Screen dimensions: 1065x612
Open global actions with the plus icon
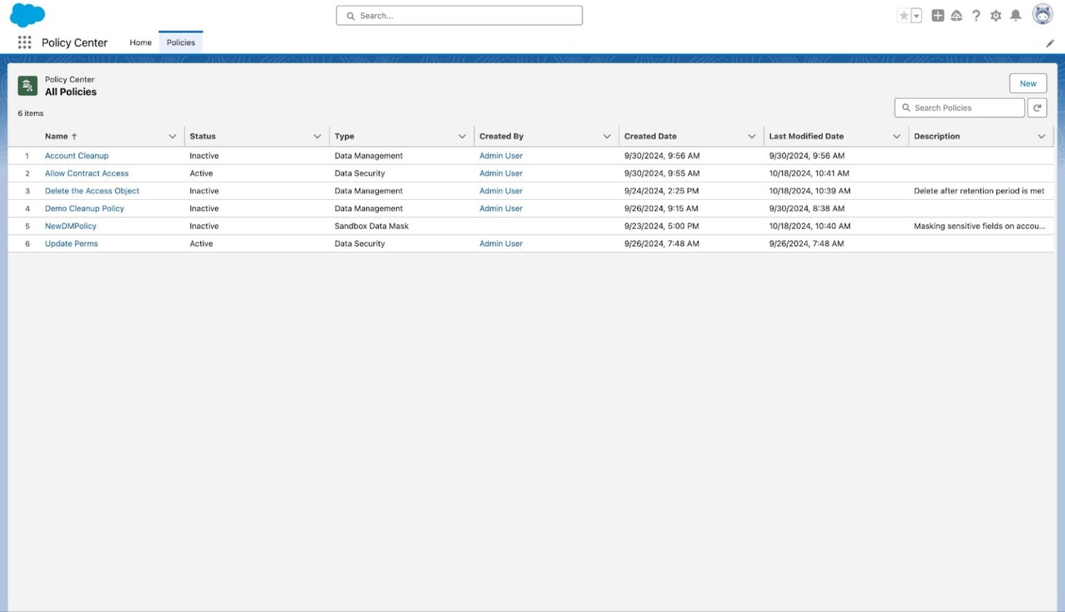tap(937, 15)
